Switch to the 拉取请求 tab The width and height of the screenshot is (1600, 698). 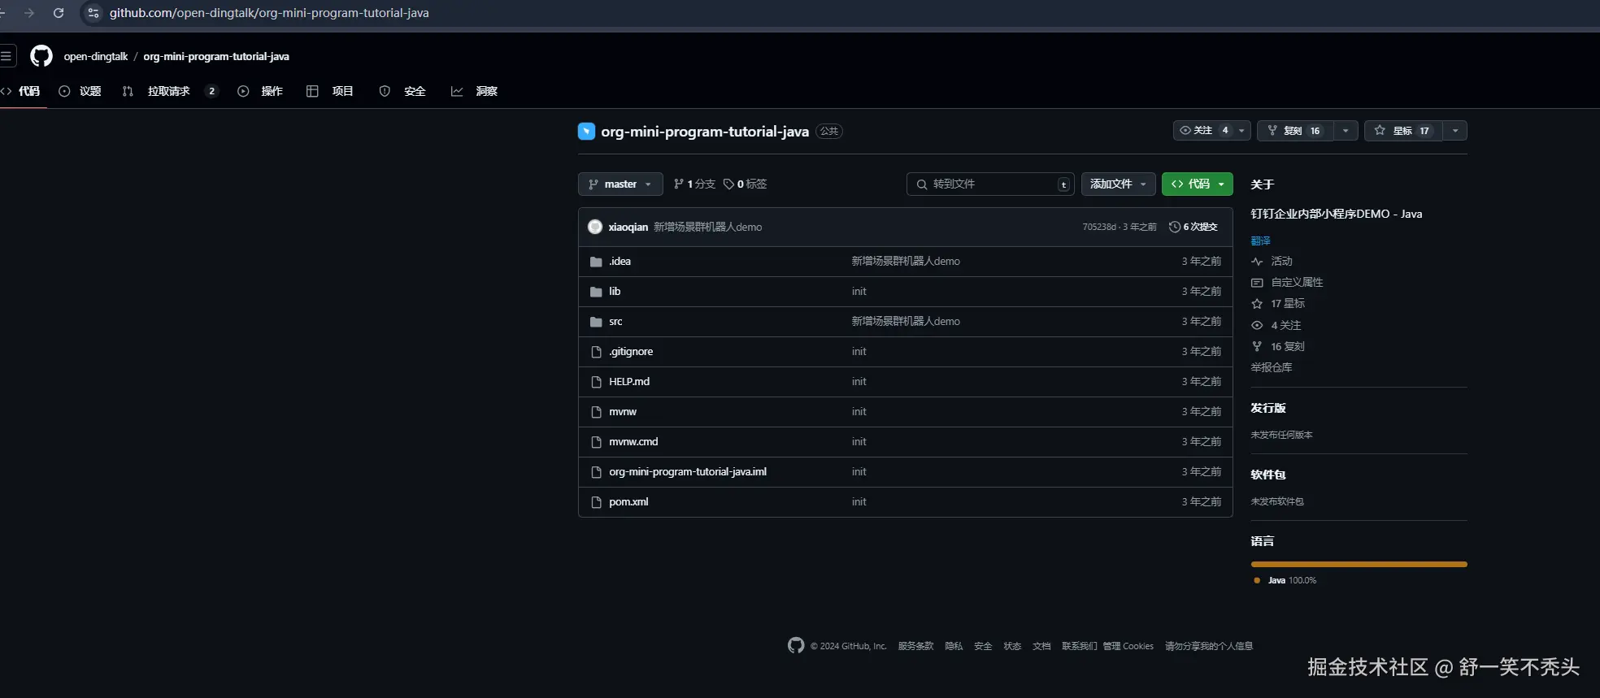(x=170, y=91)
